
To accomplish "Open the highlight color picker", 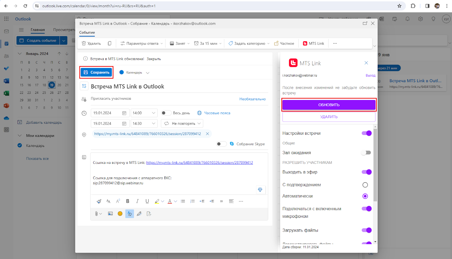I will coord(162,201).
